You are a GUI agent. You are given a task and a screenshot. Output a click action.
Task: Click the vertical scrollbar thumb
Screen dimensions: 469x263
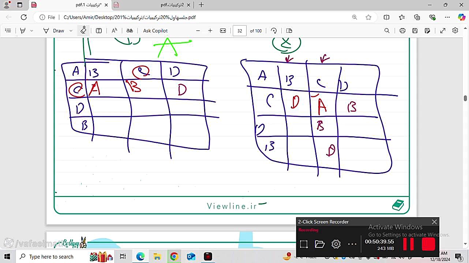pyautogui.click(x=465, y=98)
